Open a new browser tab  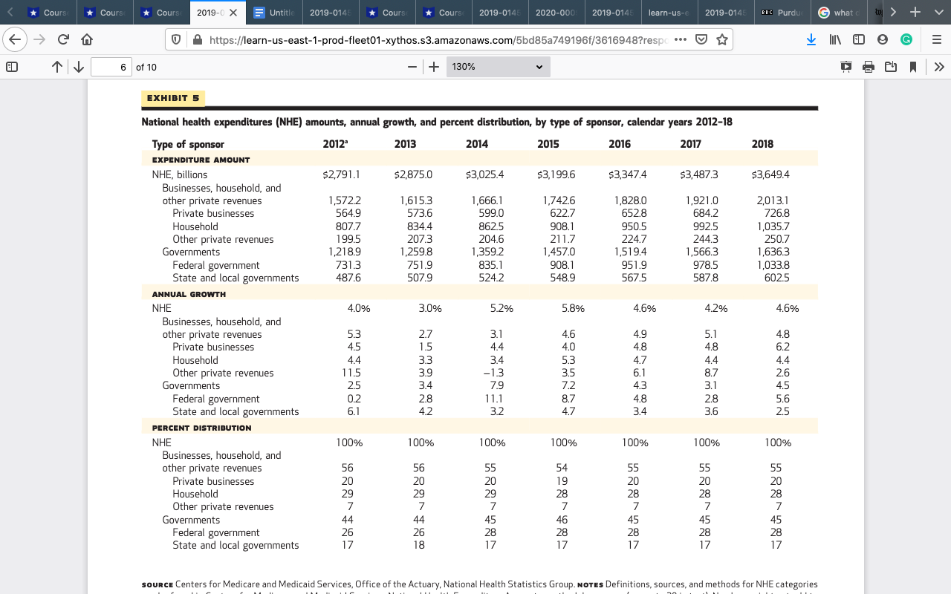pos(915,13)
